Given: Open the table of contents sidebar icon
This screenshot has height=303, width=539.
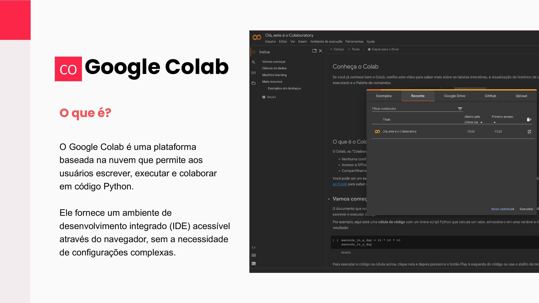Looking at the screenshot, I should click(x=253, y=52).
